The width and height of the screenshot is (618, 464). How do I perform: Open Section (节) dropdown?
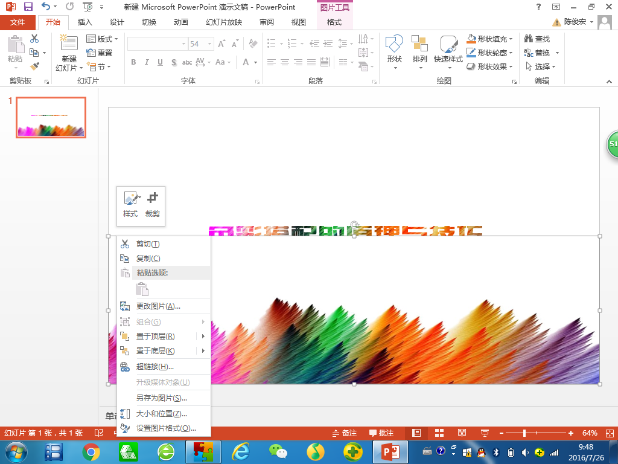tap(98, 67)
